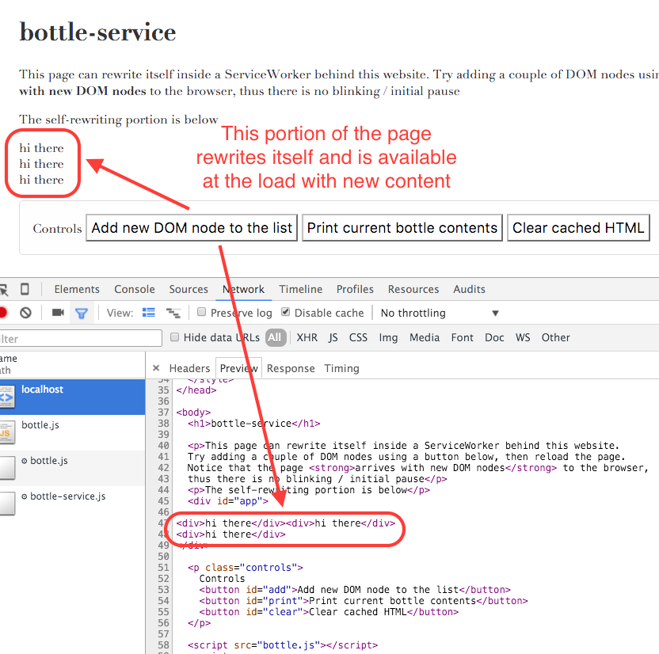The height and width of the screenshot is (654, 659).
Task: Focus the network filter text field
Action: point(80,338)
